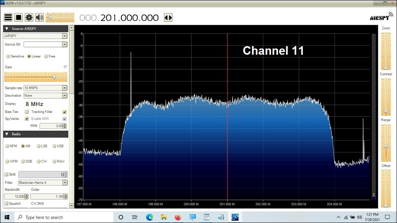Enable the Squelch checkbox

pyautogui.click(x=6, y=204)
